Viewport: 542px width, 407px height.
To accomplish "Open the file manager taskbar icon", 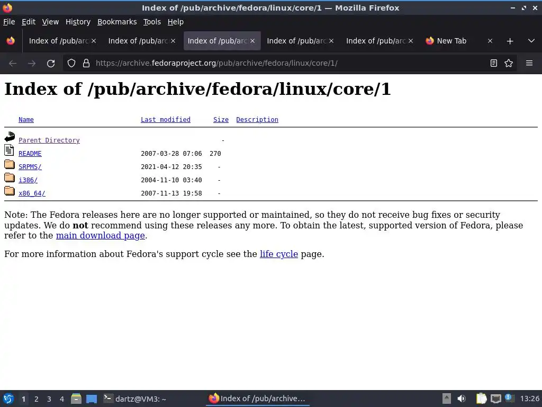I will point(76,399).
